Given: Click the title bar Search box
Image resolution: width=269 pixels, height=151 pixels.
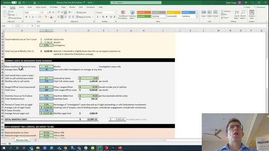Looking at the screenshot, I should (136, 3).
